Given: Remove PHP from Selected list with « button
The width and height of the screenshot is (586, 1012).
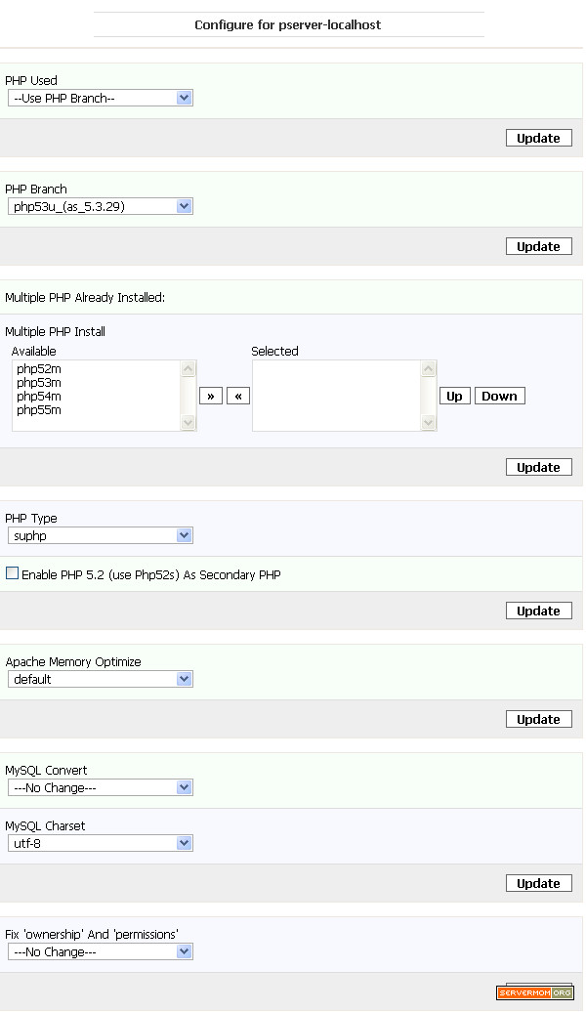Looking at the screenshot, I should [x=238, y=396].
